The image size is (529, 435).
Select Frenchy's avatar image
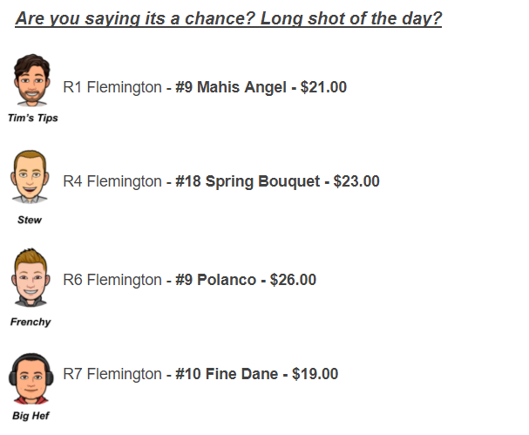point(31,277)
